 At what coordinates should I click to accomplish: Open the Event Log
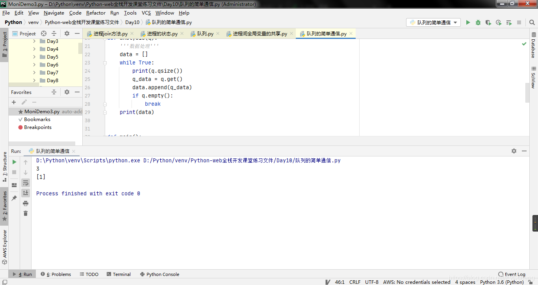[512, 274]
